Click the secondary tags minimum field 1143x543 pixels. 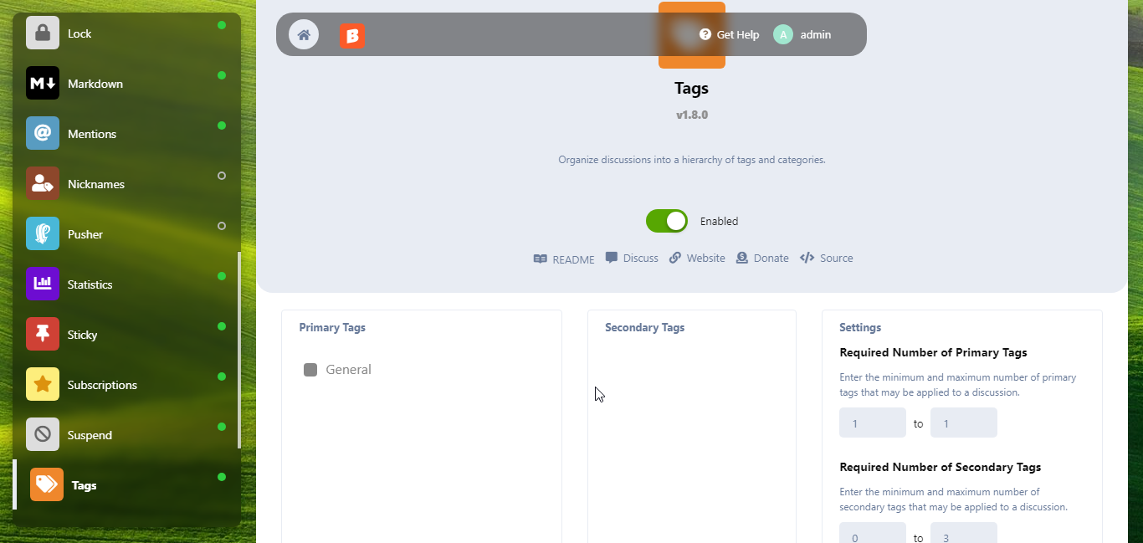(x=873, y=533)
